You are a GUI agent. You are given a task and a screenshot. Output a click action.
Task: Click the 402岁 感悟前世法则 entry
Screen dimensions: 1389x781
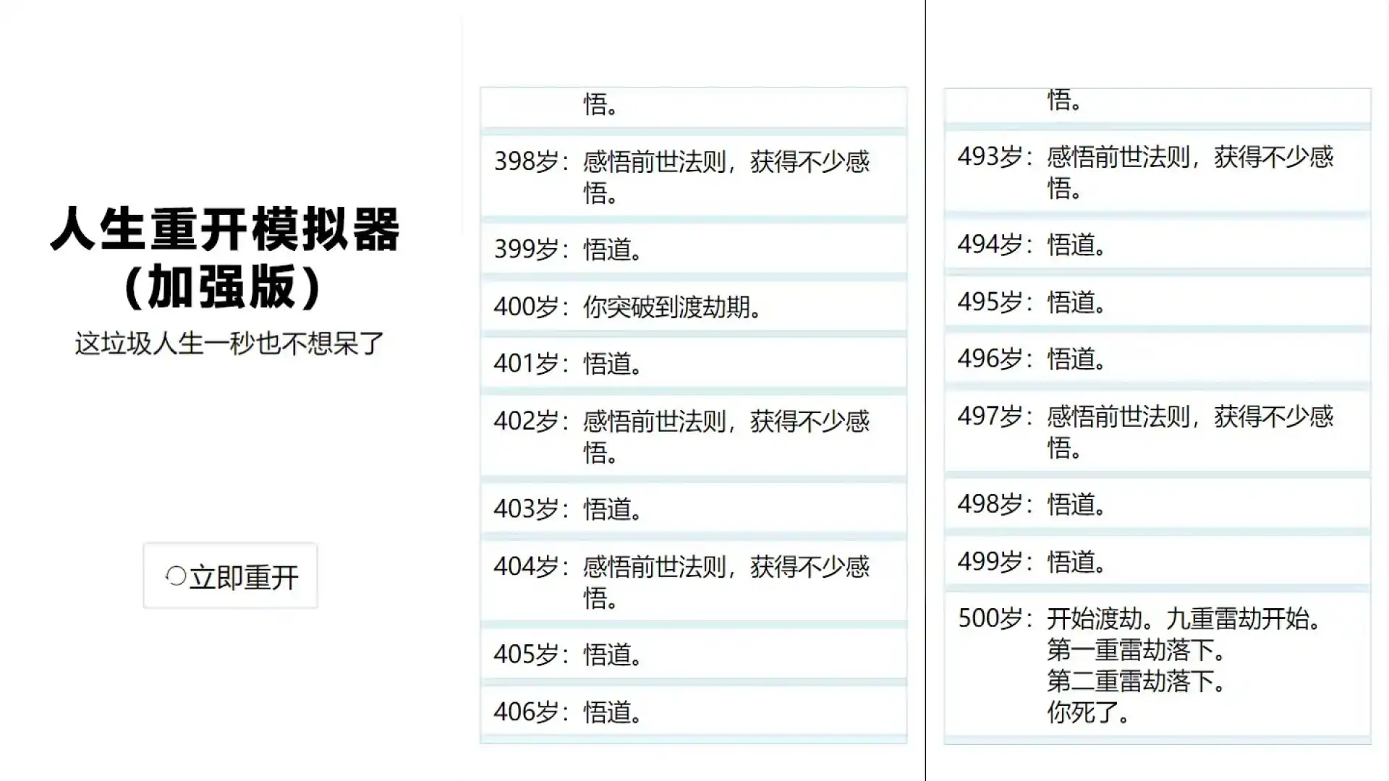point(692,436)
